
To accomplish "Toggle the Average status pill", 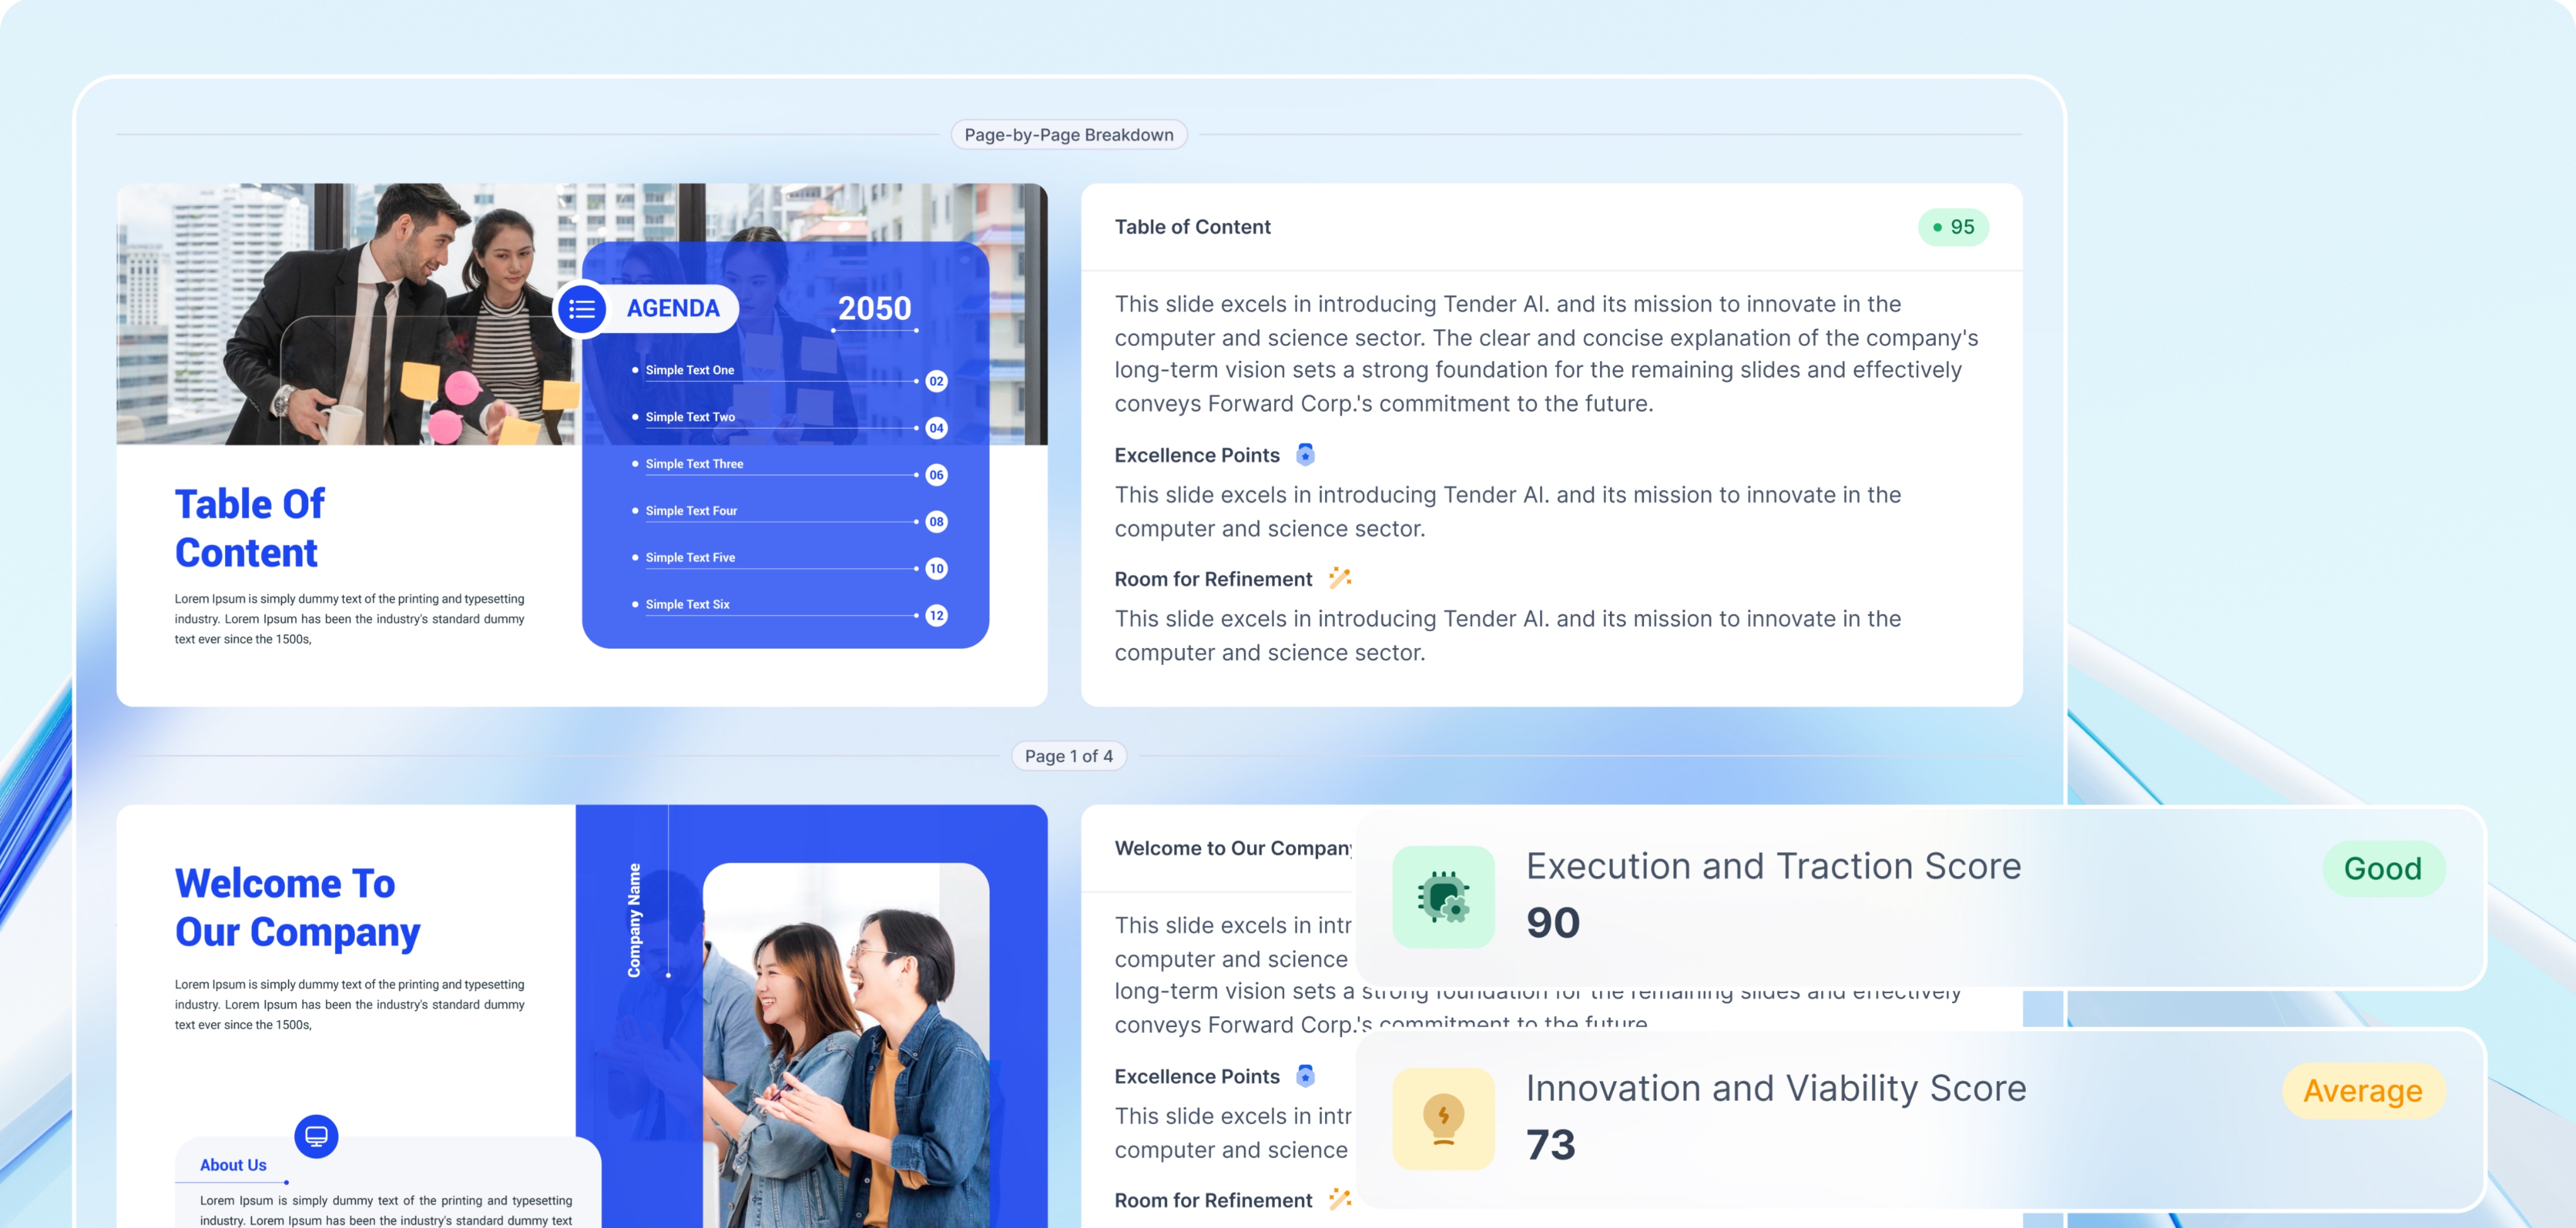I will tap(2363, 1090).
